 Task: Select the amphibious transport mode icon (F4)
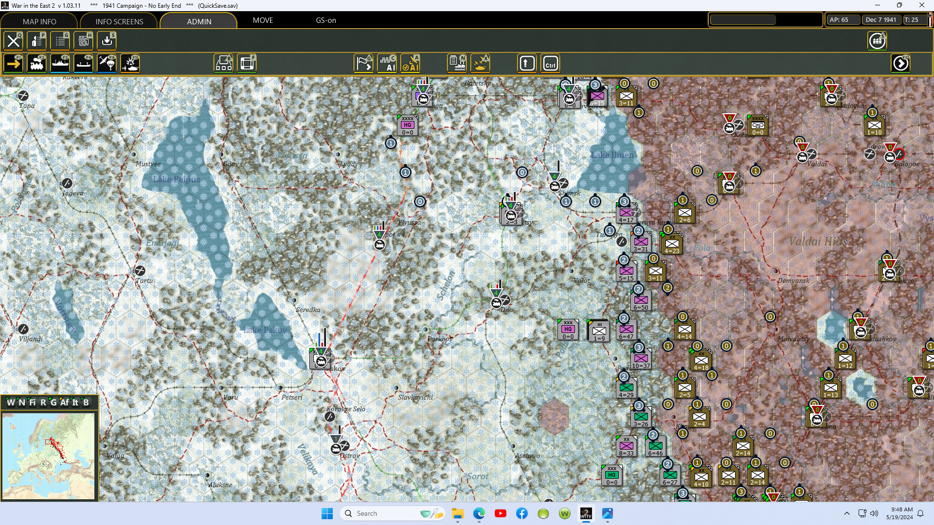83,63
